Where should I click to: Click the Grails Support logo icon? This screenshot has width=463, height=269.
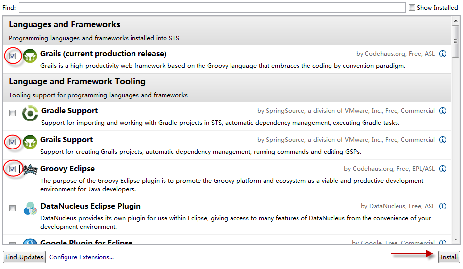pyautogui.click(x=30, y=142)
